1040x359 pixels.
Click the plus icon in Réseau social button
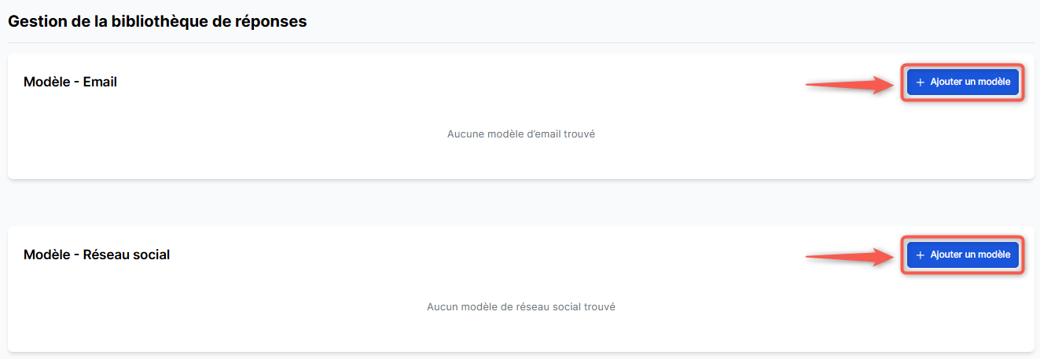pos(921,255)
